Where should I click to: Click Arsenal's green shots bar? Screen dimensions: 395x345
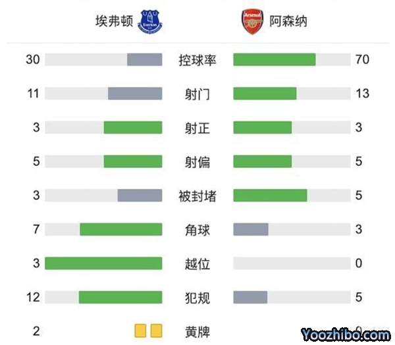[265, 94]
